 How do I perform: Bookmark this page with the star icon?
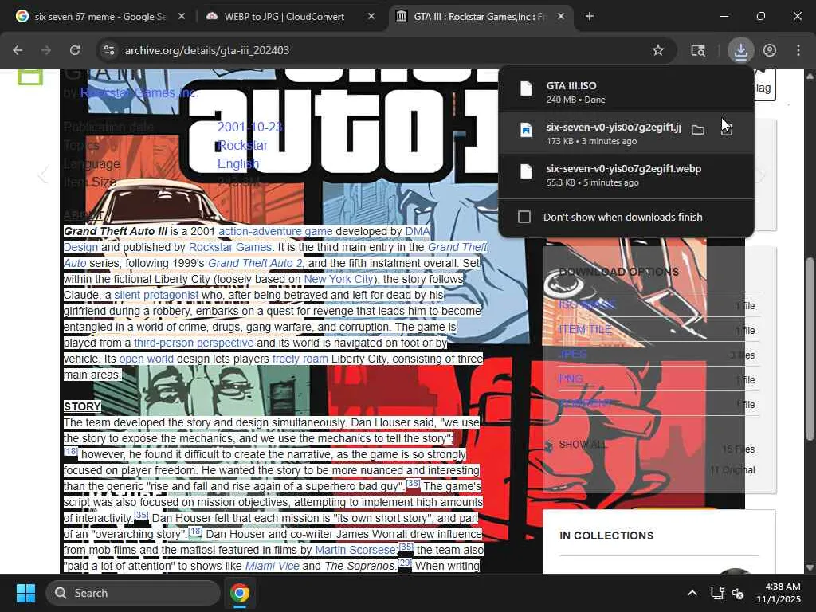tap(657, 50)
